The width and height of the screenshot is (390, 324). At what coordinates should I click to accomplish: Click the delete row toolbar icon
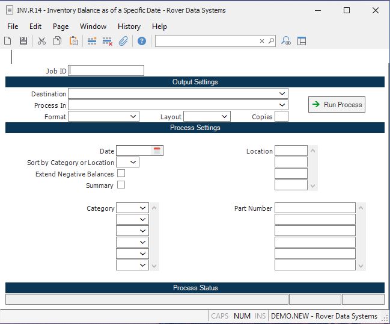pyautogui.click(x=108, y=41)
